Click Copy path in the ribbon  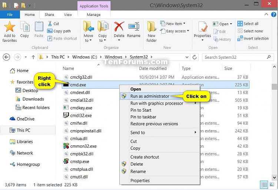pyautogui.click(x=59, y=31)
